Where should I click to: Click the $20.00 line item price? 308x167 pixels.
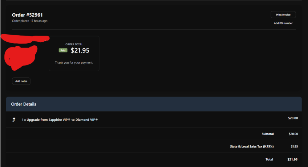point(293,118)
